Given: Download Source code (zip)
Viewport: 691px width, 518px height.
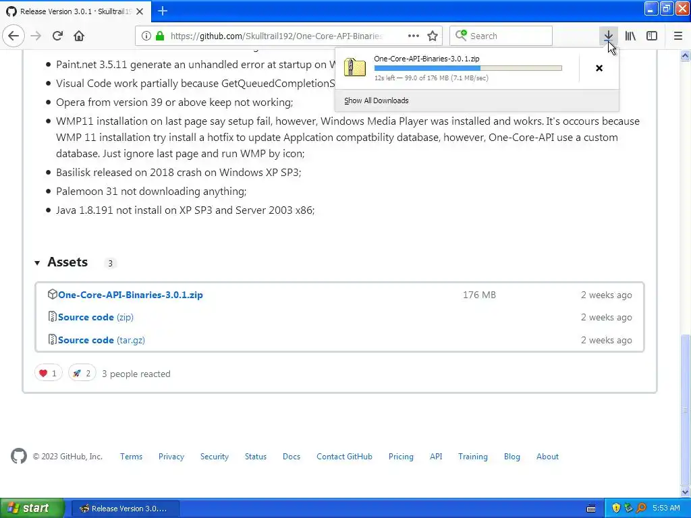Looking at the screenshot, I should click(96, 317).
